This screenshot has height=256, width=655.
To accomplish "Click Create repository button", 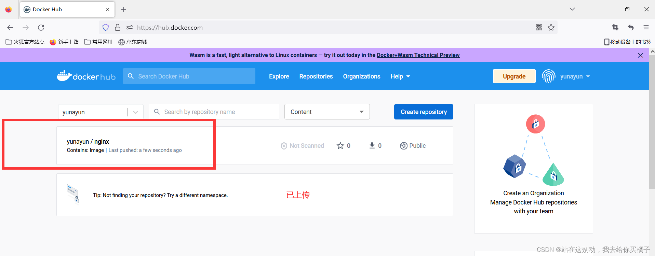I will click(424, 112).
